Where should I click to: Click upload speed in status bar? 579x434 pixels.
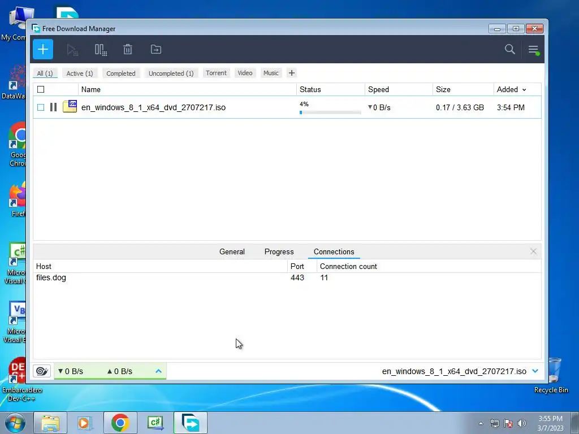[x=120, y=371]
